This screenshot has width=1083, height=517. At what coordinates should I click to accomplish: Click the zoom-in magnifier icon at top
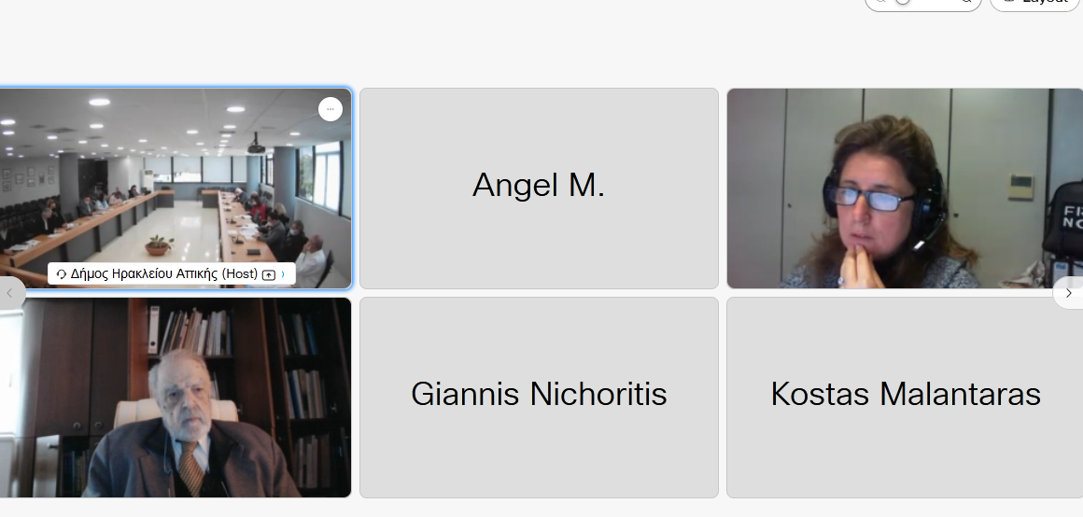[x=967, y=1]
